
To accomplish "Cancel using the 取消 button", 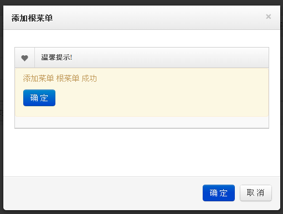I will (x=256, y=193).
